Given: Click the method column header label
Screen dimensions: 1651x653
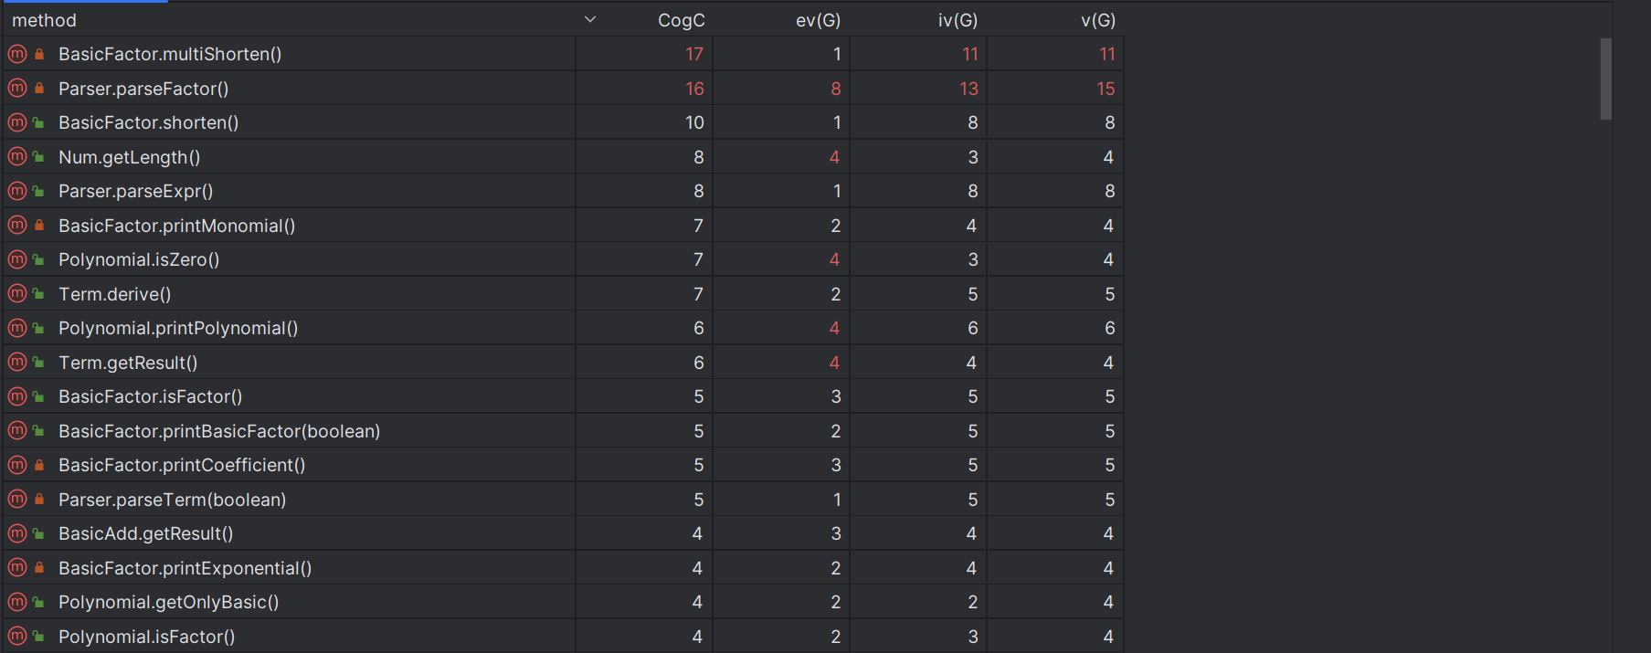Looking at the screenshot, I should tap(44, 20).
